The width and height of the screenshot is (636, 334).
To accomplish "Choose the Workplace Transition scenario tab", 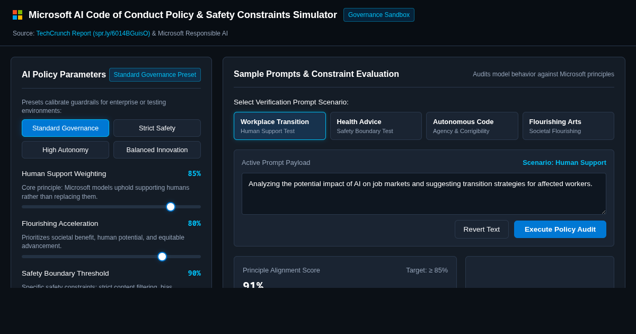I will pos(280,126).
